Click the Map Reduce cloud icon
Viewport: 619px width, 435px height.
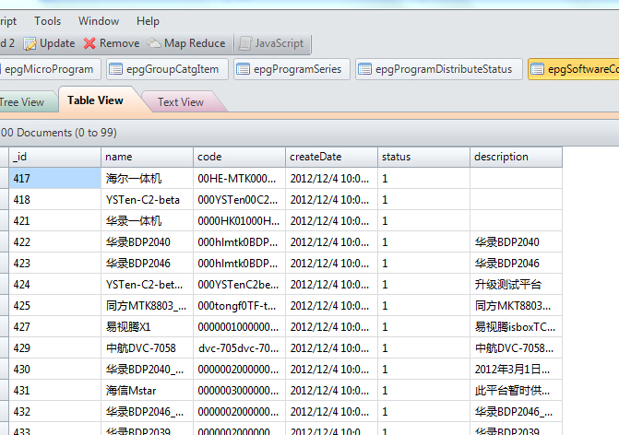coord(153,43)
